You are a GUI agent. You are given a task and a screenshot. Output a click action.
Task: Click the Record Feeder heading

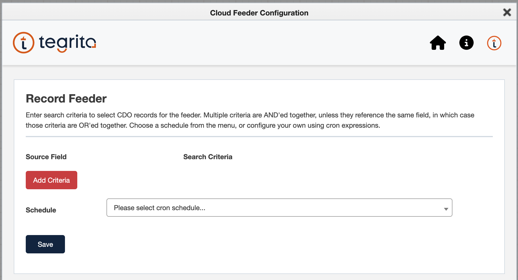66,98
